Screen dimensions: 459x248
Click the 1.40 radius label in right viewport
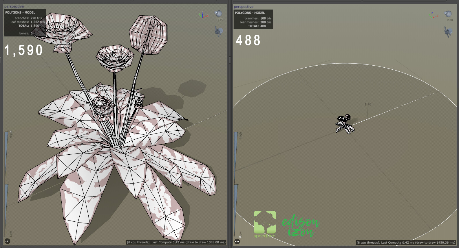pyautogui.click(x=368, y=104)
